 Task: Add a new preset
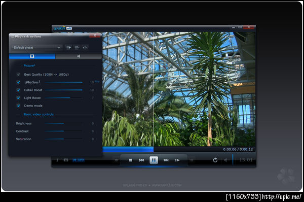[68, 47]
